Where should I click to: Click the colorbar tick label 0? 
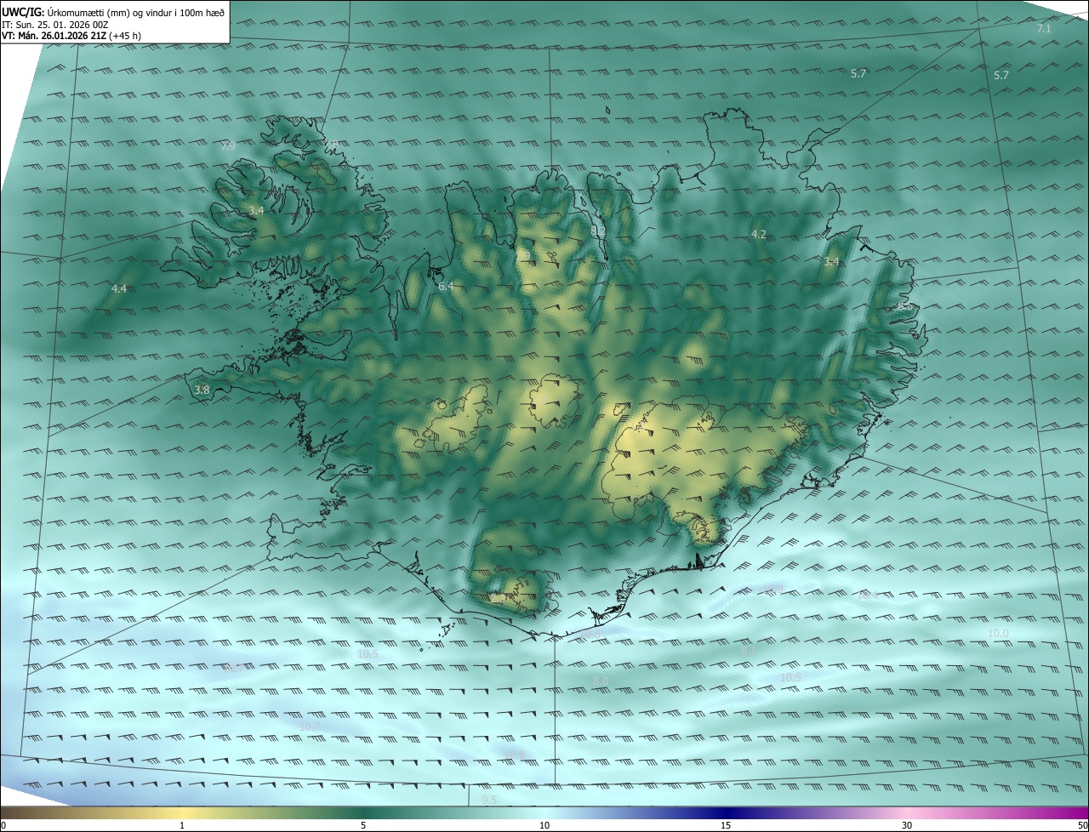point(3,826)
